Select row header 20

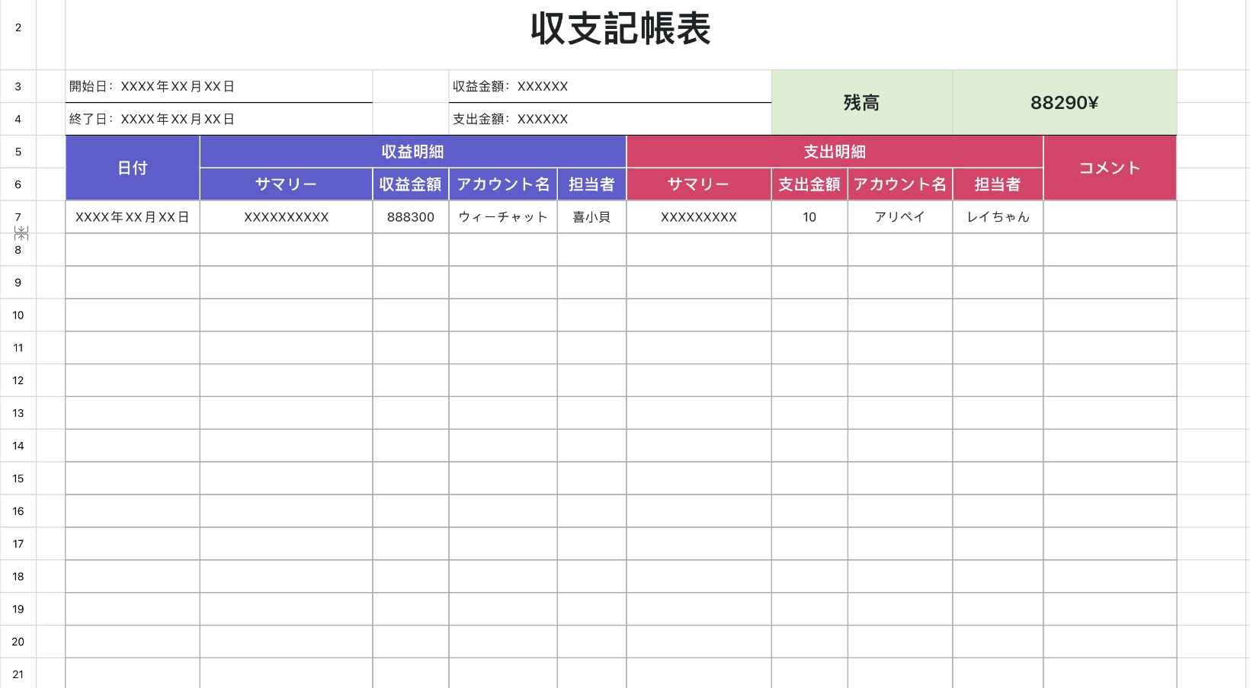coord(18,642)
